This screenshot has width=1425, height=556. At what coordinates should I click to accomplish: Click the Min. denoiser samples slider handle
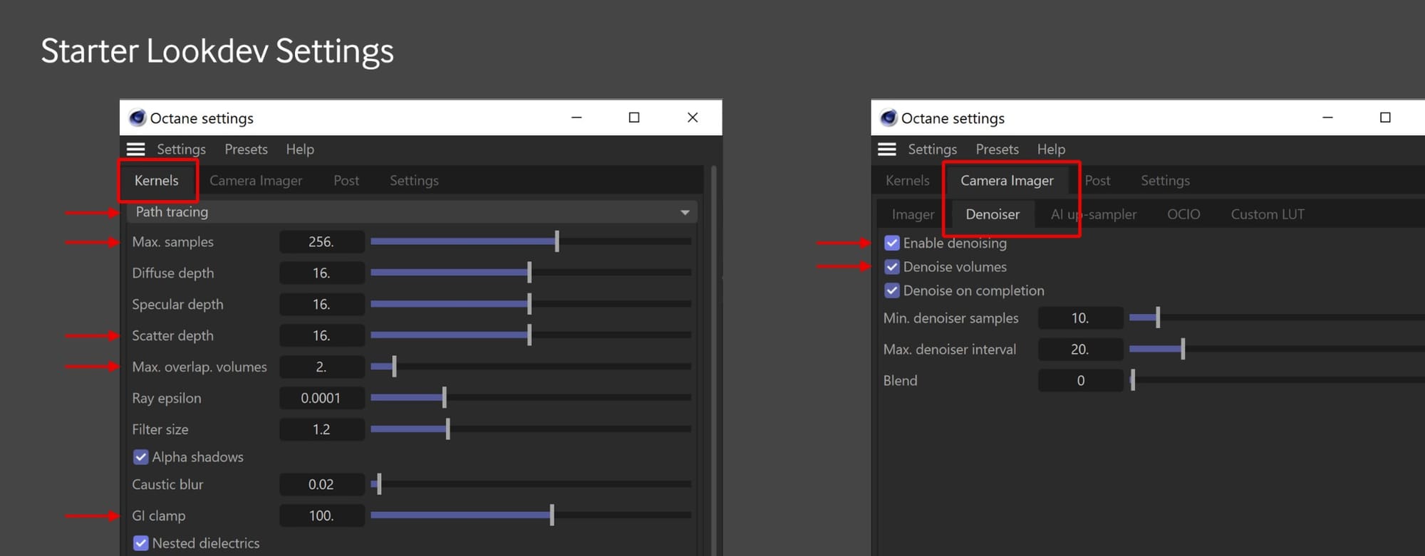pos(1158,318)
